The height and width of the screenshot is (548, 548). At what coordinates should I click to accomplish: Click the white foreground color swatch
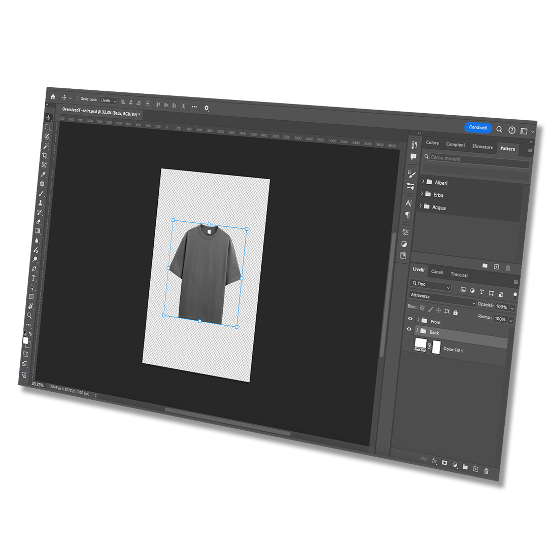pos(25,340)
